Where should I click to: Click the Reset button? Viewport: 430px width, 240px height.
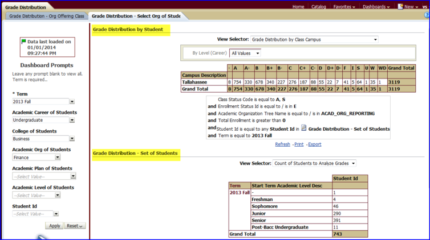[x=75, y=226]
